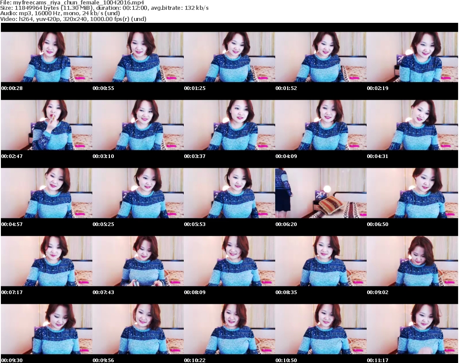Open the frame above timestamp 00:04:09

pyautogui.click(x=321, y=125)
